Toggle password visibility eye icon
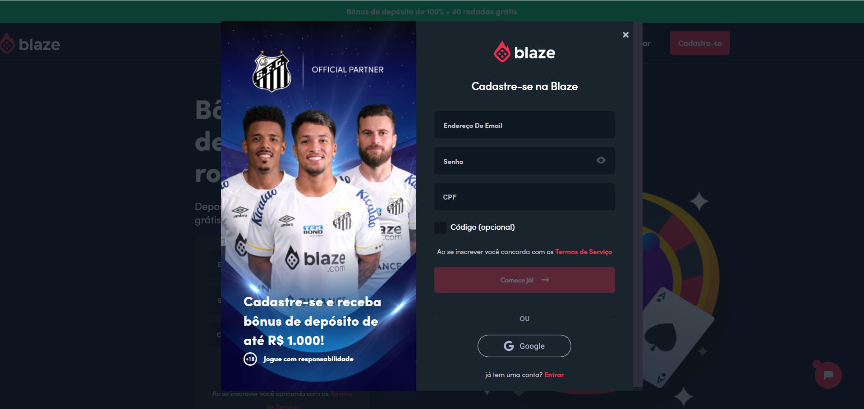Viewport: 864px width, 409px height. [601, 160]
